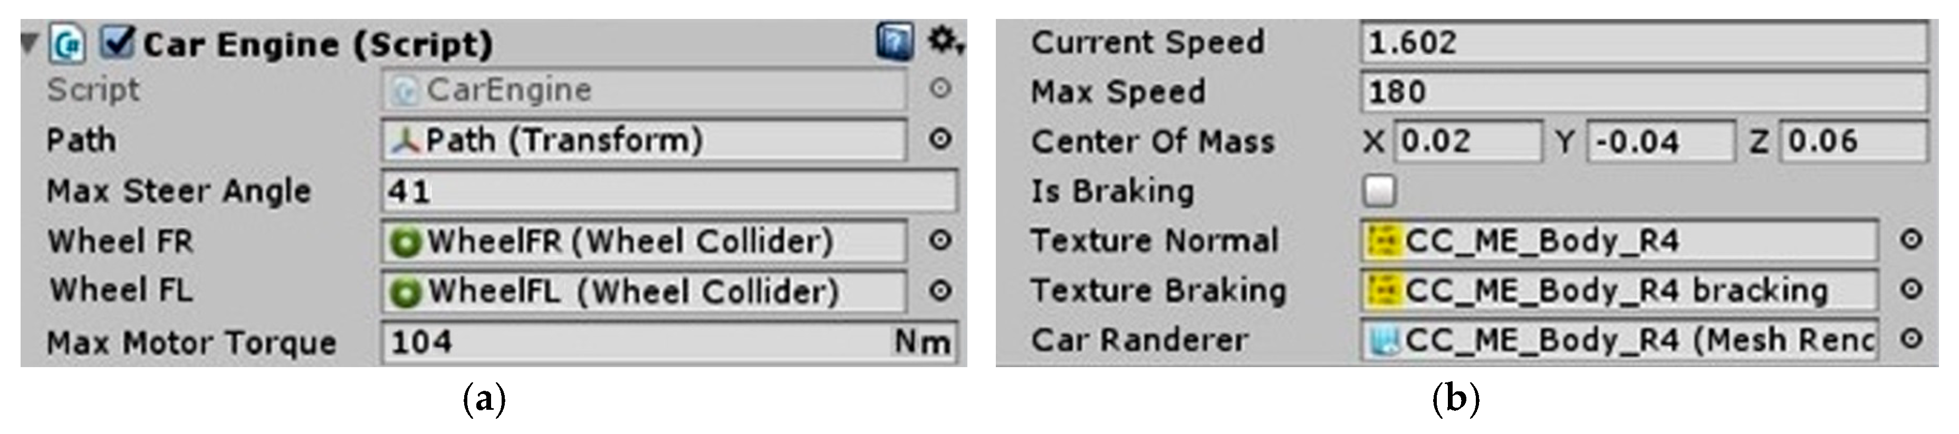The height and width of the screenshot is (434, 1959).
Task: Disable the Car Engine script checkbox
Action: pos(119,42)
